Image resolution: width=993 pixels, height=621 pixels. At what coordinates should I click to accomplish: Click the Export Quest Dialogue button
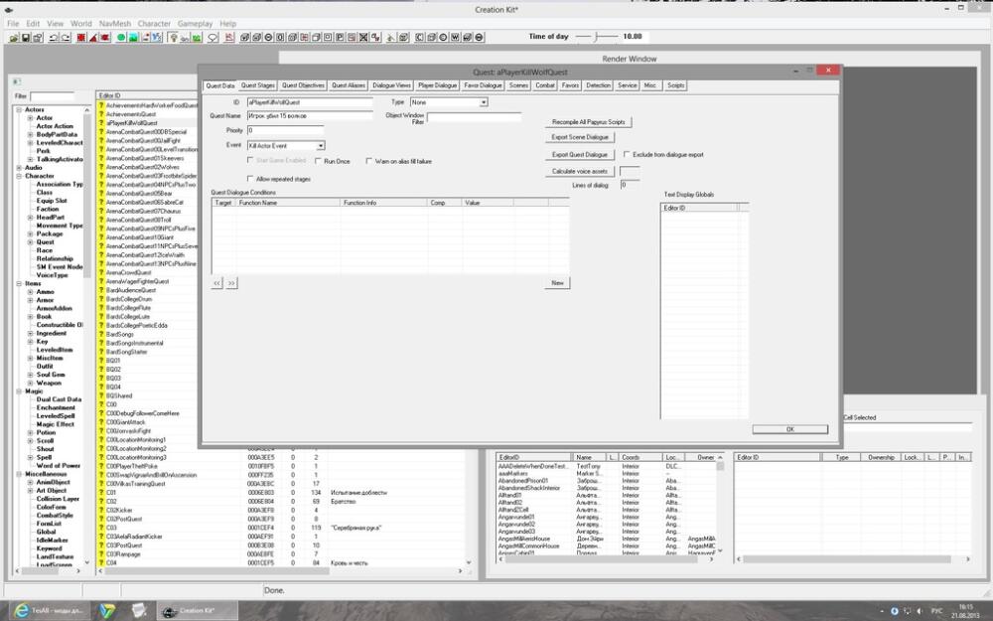pos(580,155)
